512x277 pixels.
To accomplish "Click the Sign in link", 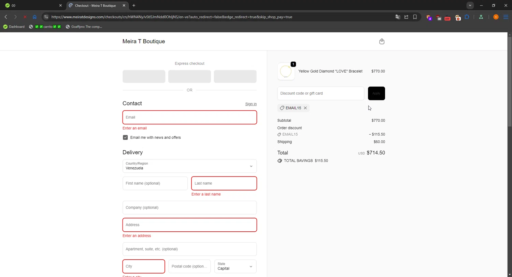I will tap(251, 104).
